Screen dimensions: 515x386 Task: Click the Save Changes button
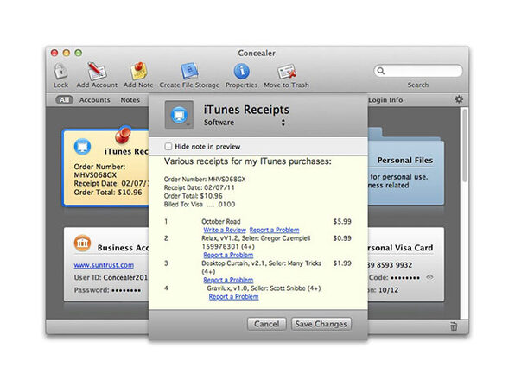tap(321, 324)
